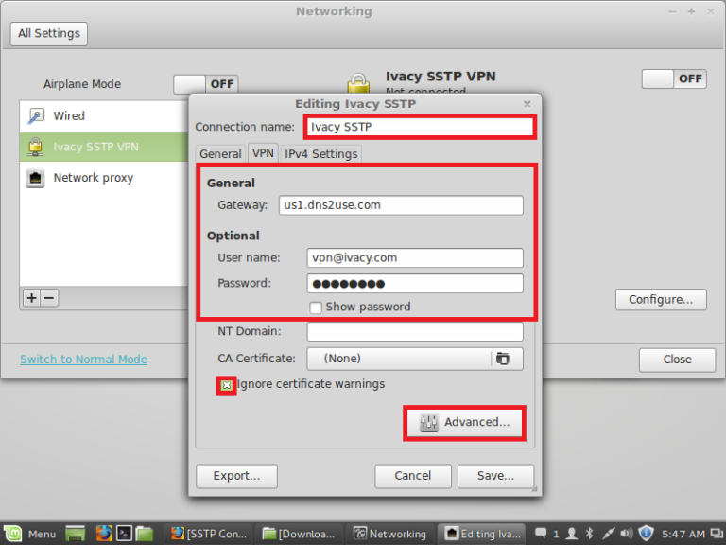Toggle Airplane Mode switch
This screenshot has width=726, height=545.
pos(206,84)
